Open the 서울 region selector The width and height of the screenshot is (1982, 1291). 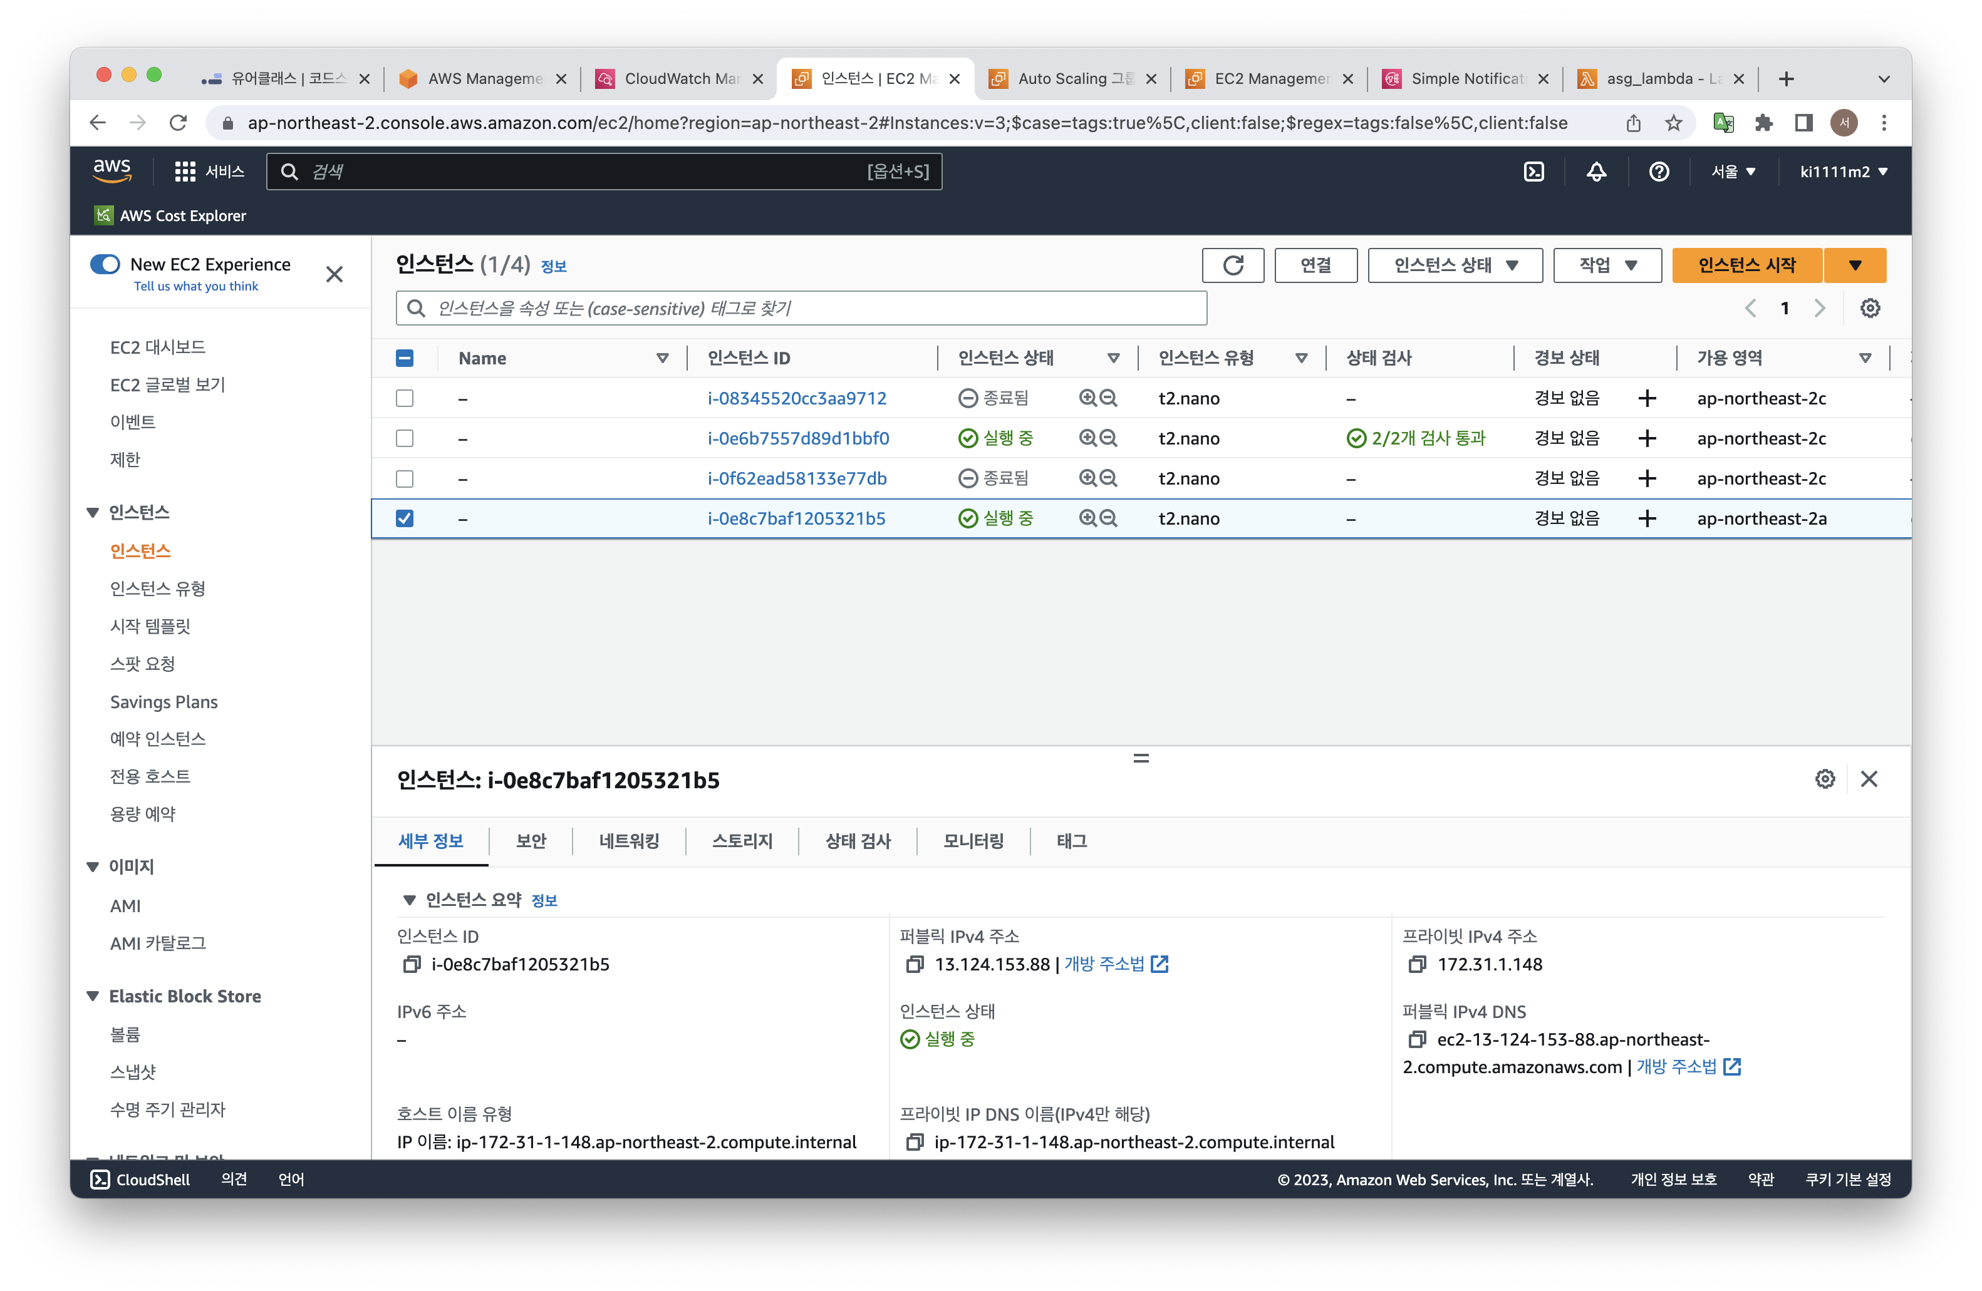click(1733, 172)
